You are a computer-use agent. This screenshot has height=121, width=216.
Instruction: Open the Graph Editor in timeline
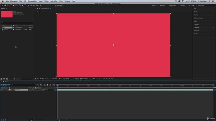pos(54,85)
